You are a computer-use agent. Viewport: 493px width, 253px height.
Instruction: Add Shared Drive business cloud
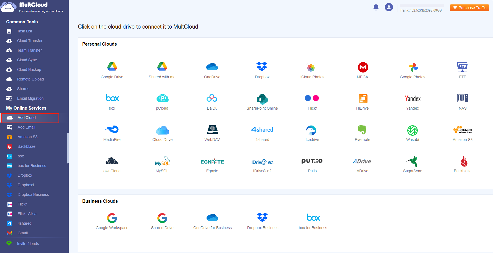(x=162, y=218)
